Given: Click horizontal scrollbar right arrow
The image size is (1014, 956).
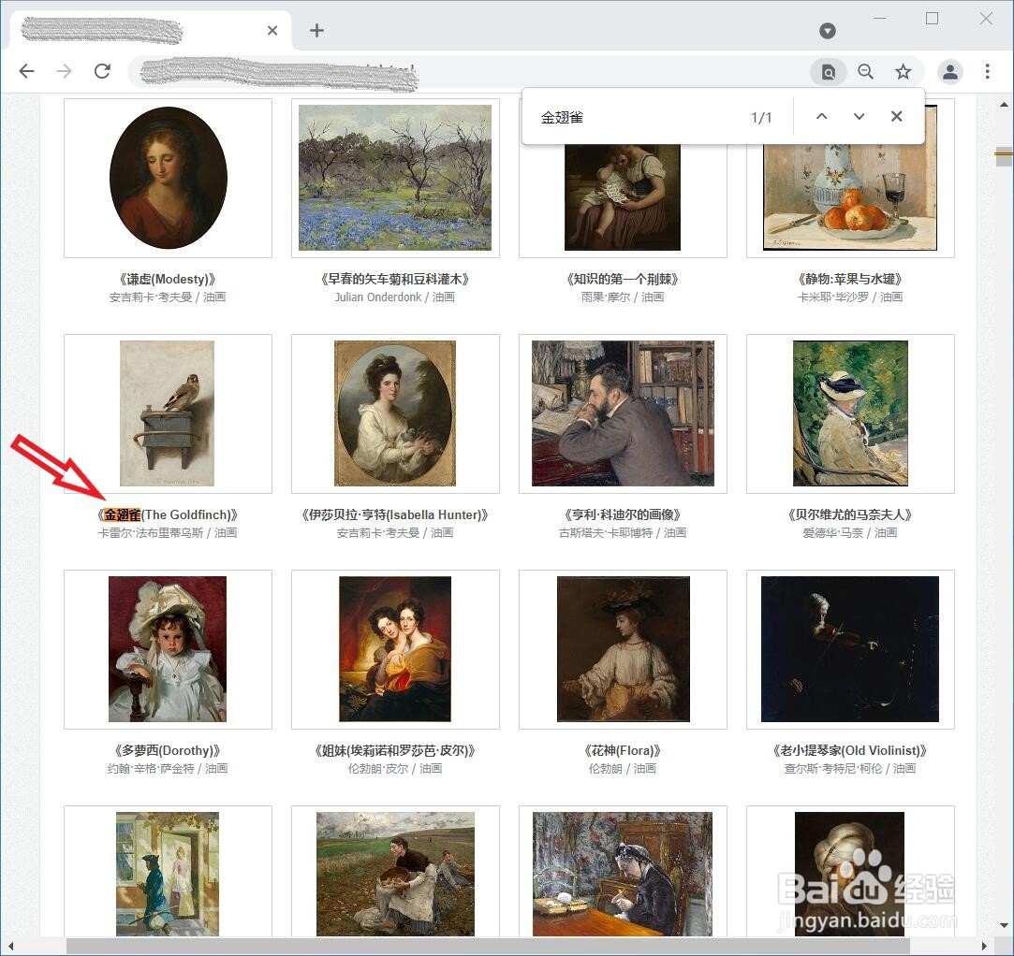Looking at the screenshot, I should [985, 947].
